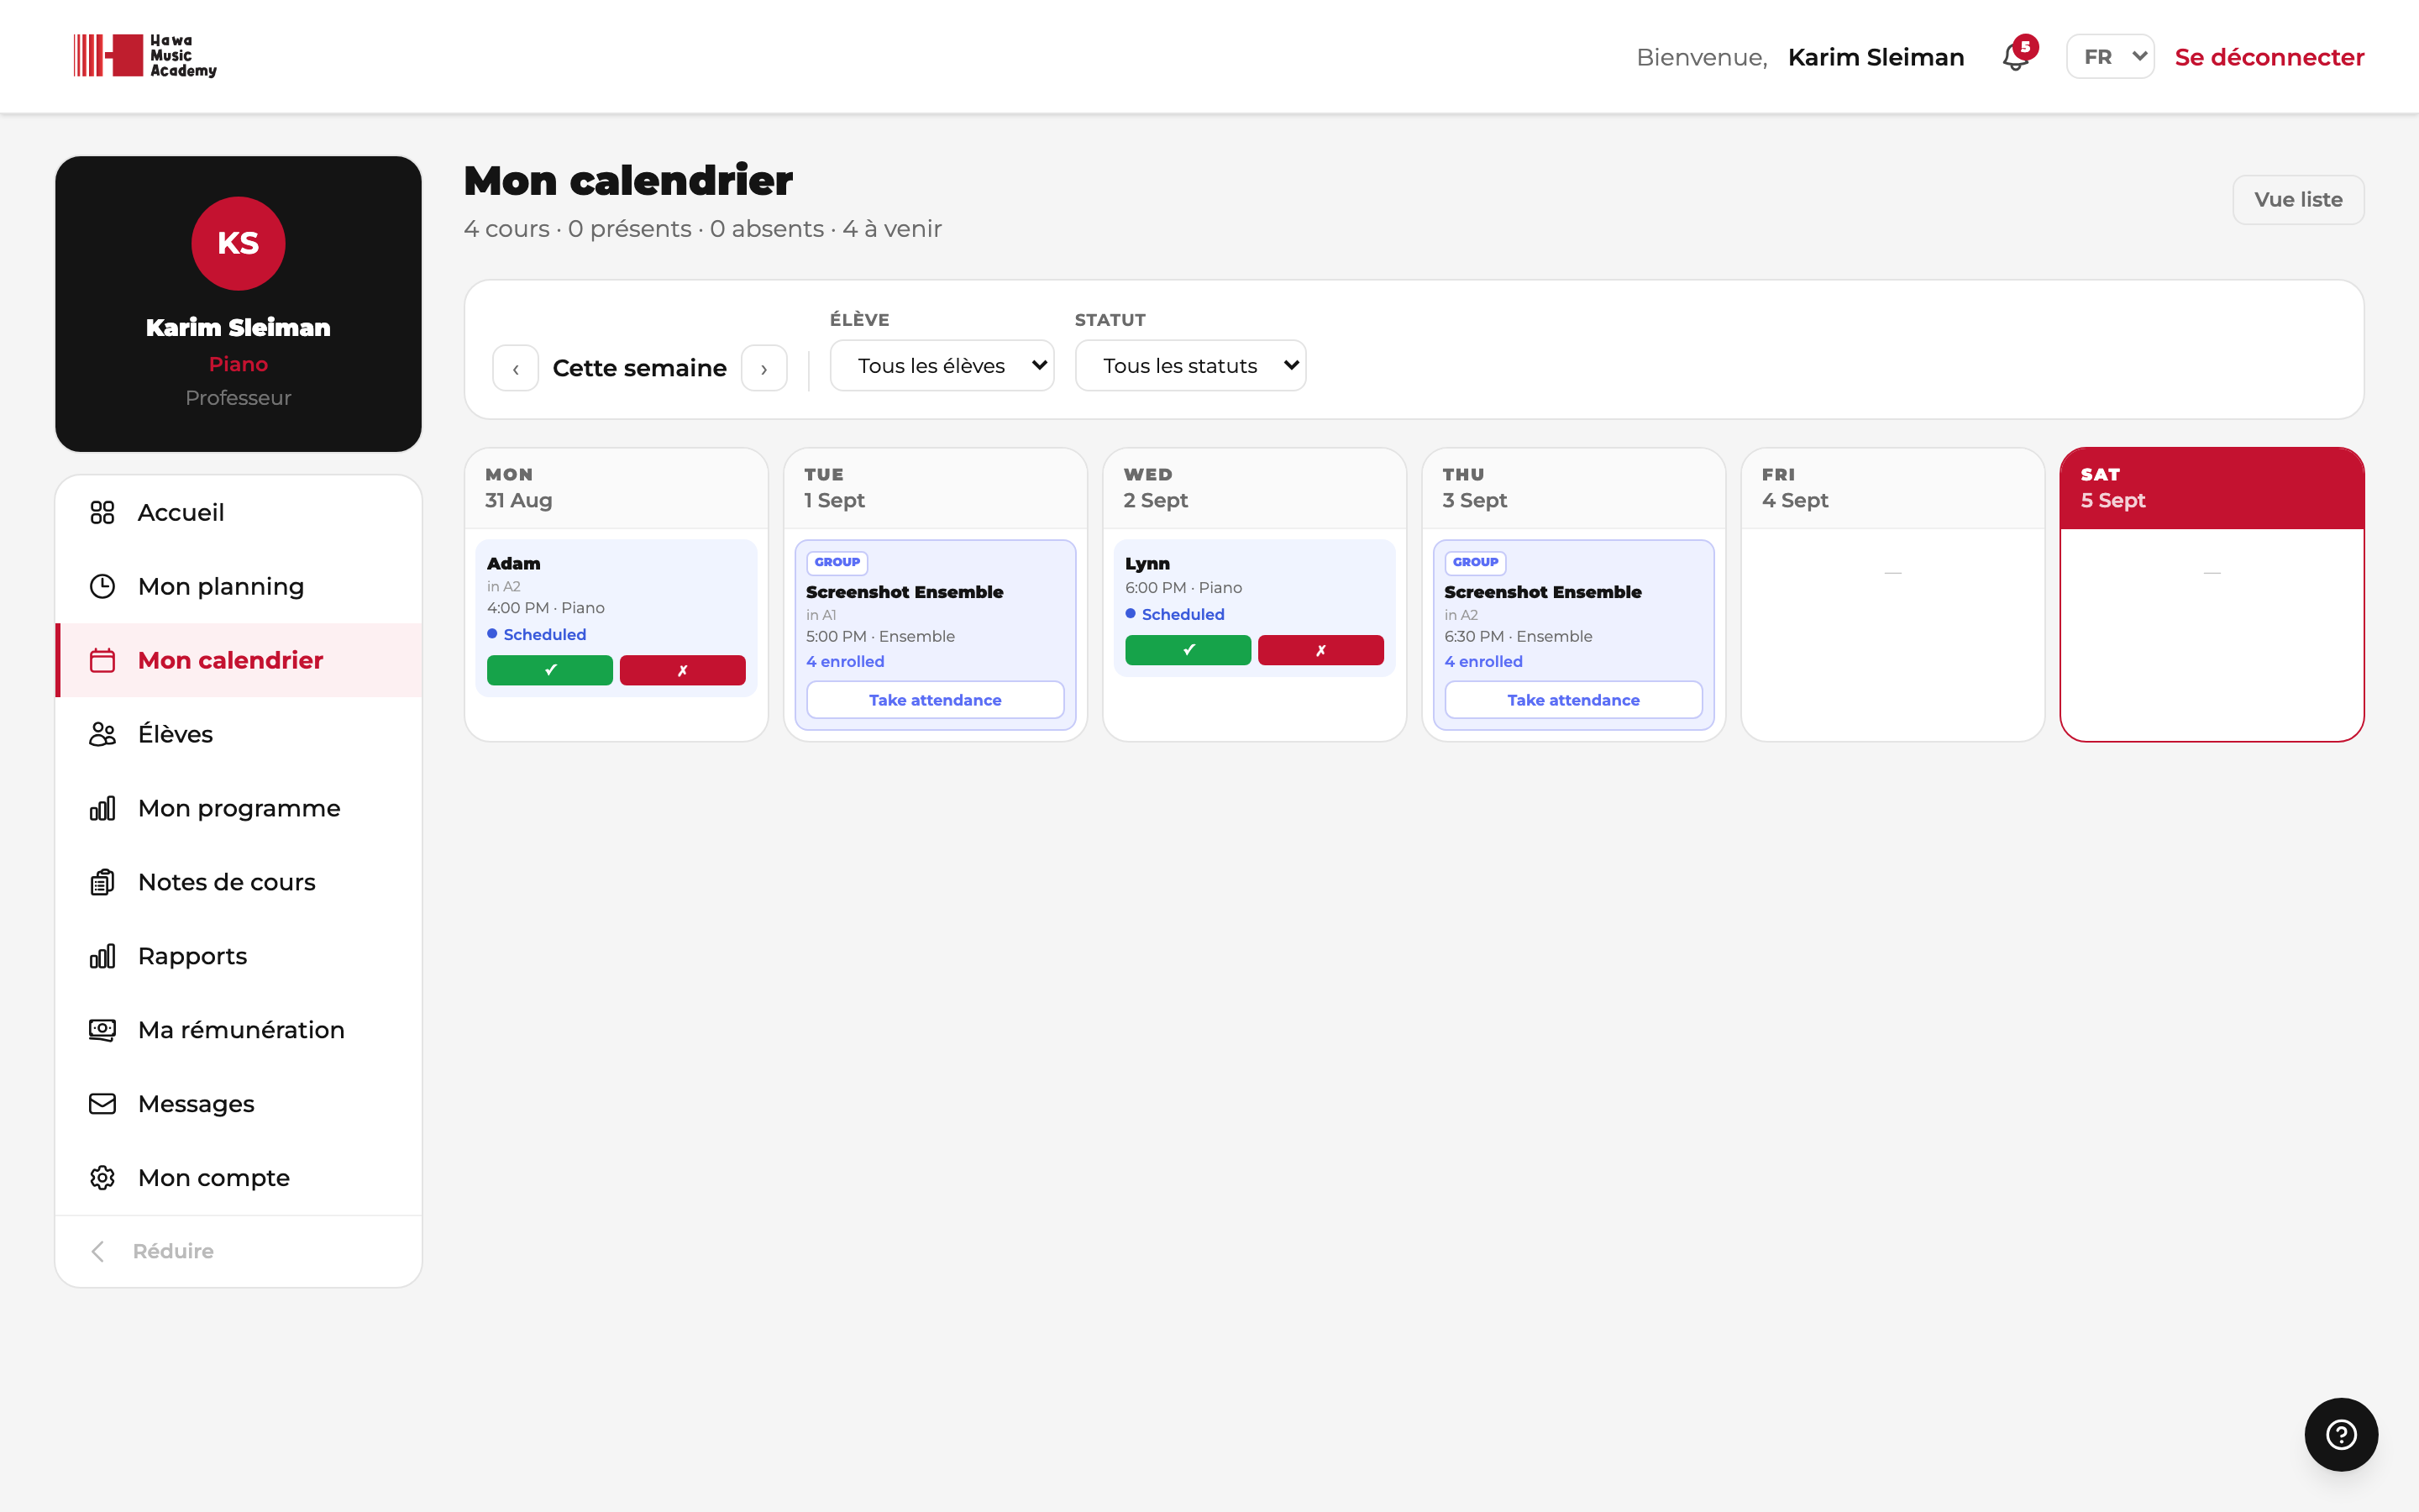Click the Notes de cours clipboard icon
Image resolution: width=2419 pixels, height=1512 pixels.
pos(102,882)
